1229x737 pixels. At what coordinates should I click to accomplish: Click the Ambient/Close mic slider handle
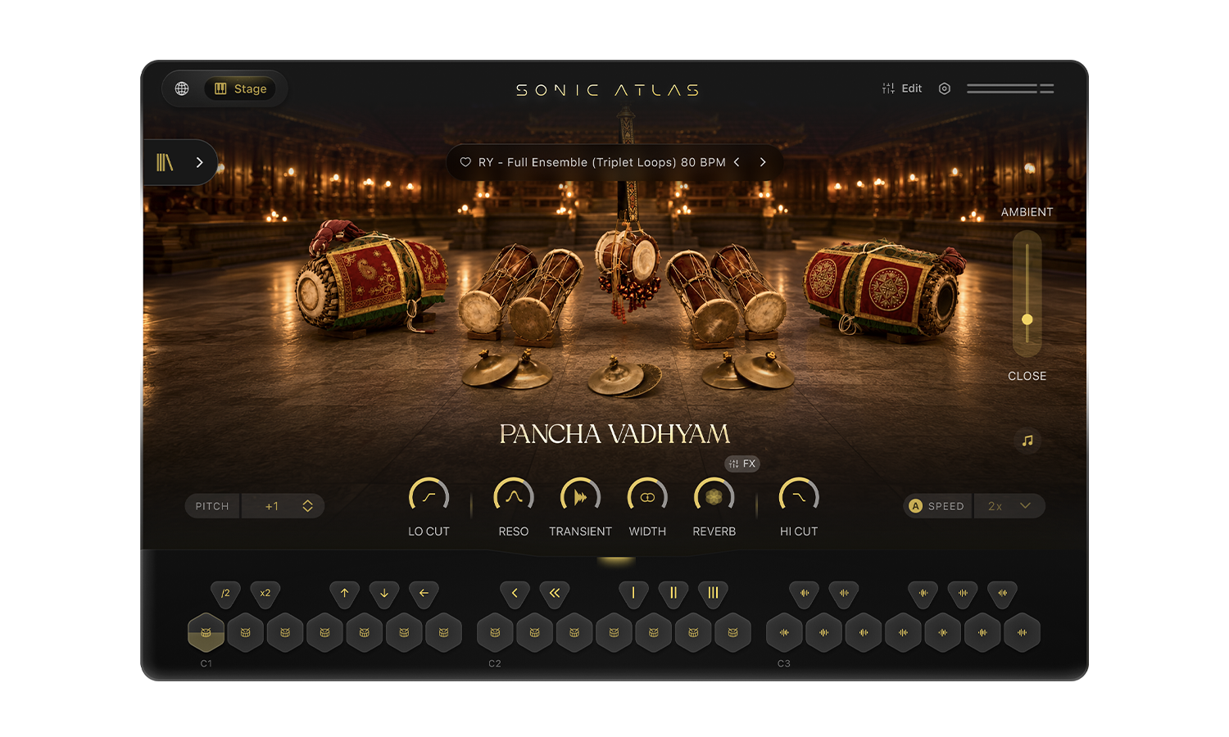click(x=1027, y=319)
